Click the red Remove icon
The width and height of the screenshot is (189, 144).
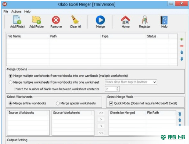(x=56, y=20)
